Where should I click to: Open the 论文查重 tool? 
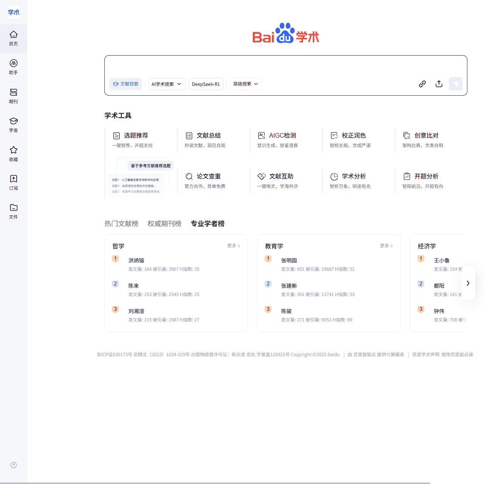click(x=208, y=177)
